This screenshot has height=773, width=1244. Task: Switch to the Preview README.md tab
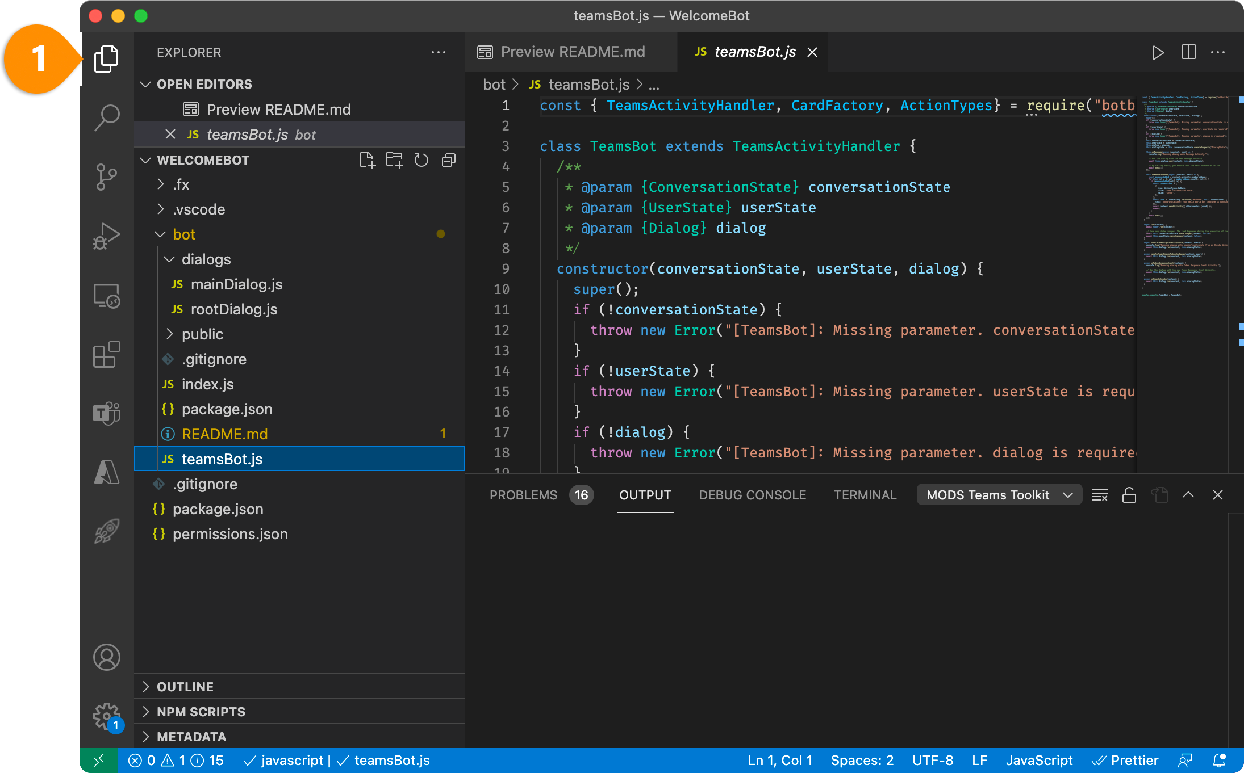pos(573,52)
